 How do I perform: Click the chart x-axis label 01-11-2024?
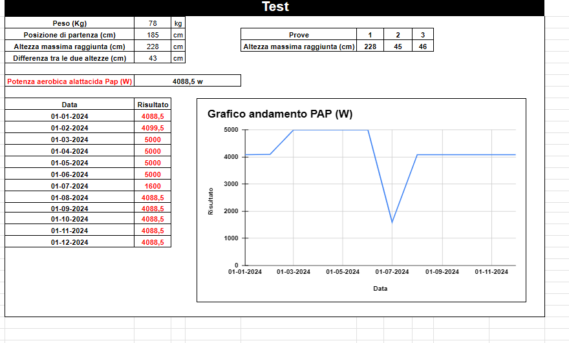pos(491,271)
